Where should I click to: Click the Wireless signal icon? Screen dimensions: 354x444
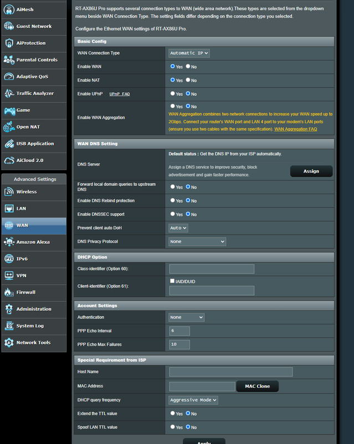point(9,191)
